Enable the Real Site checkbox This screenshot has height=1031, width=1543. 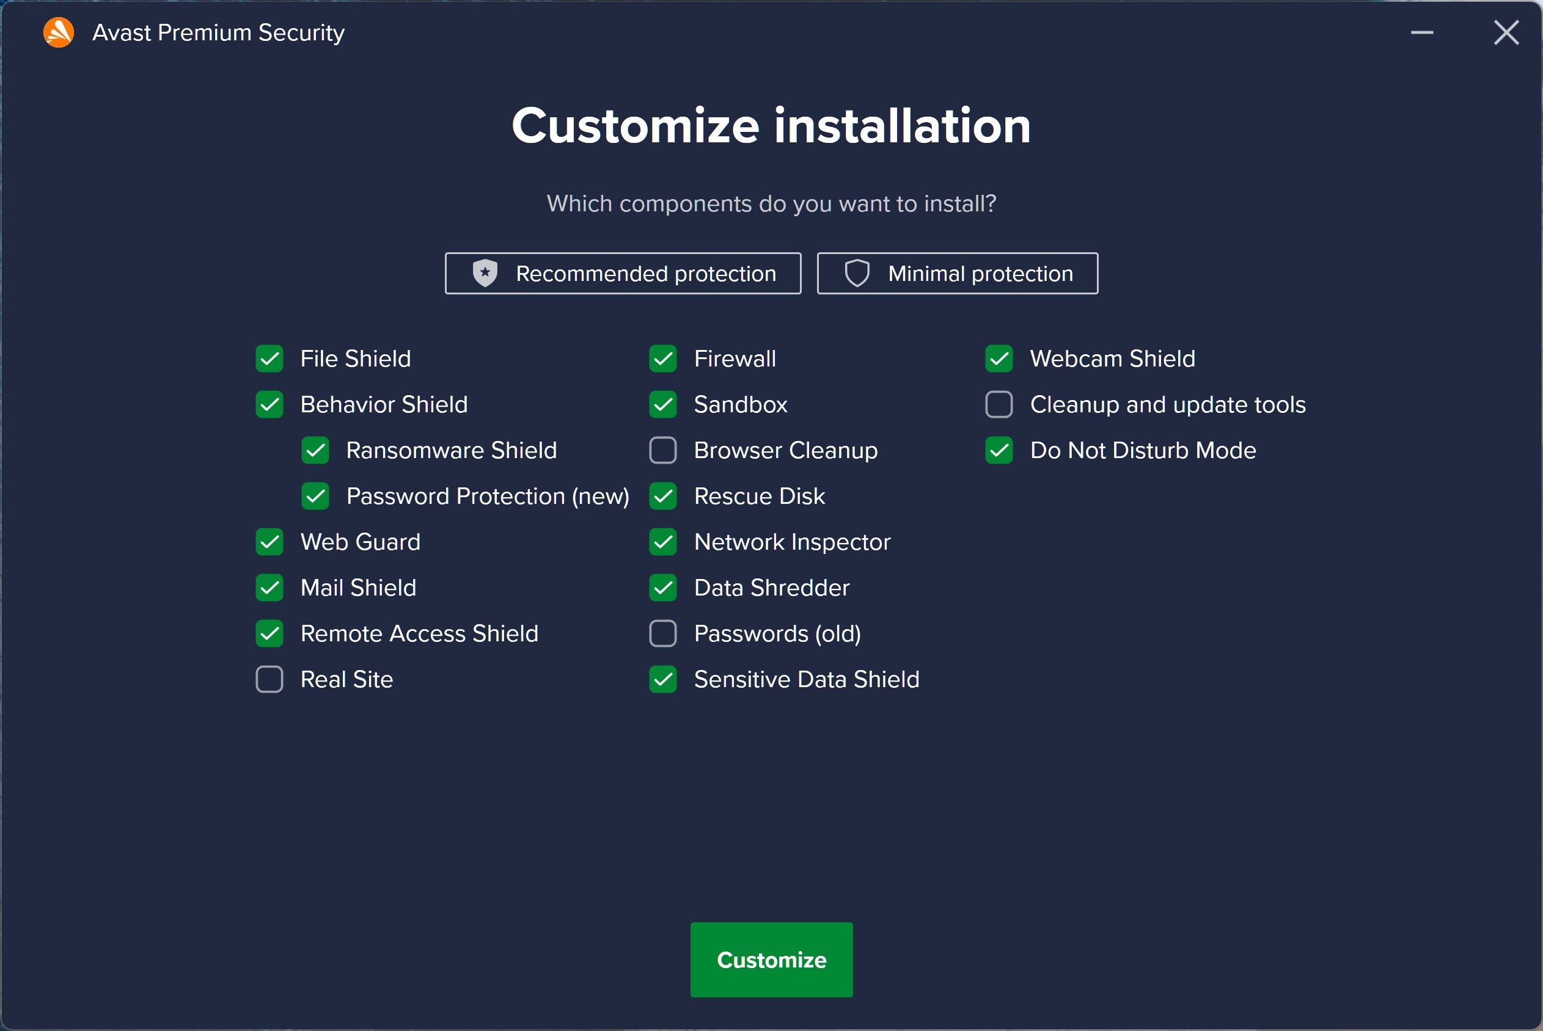(269, 679)
